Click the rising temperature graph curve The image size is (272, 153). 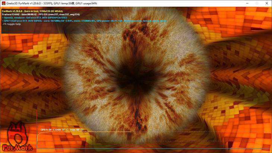click(x=39, y=138)
